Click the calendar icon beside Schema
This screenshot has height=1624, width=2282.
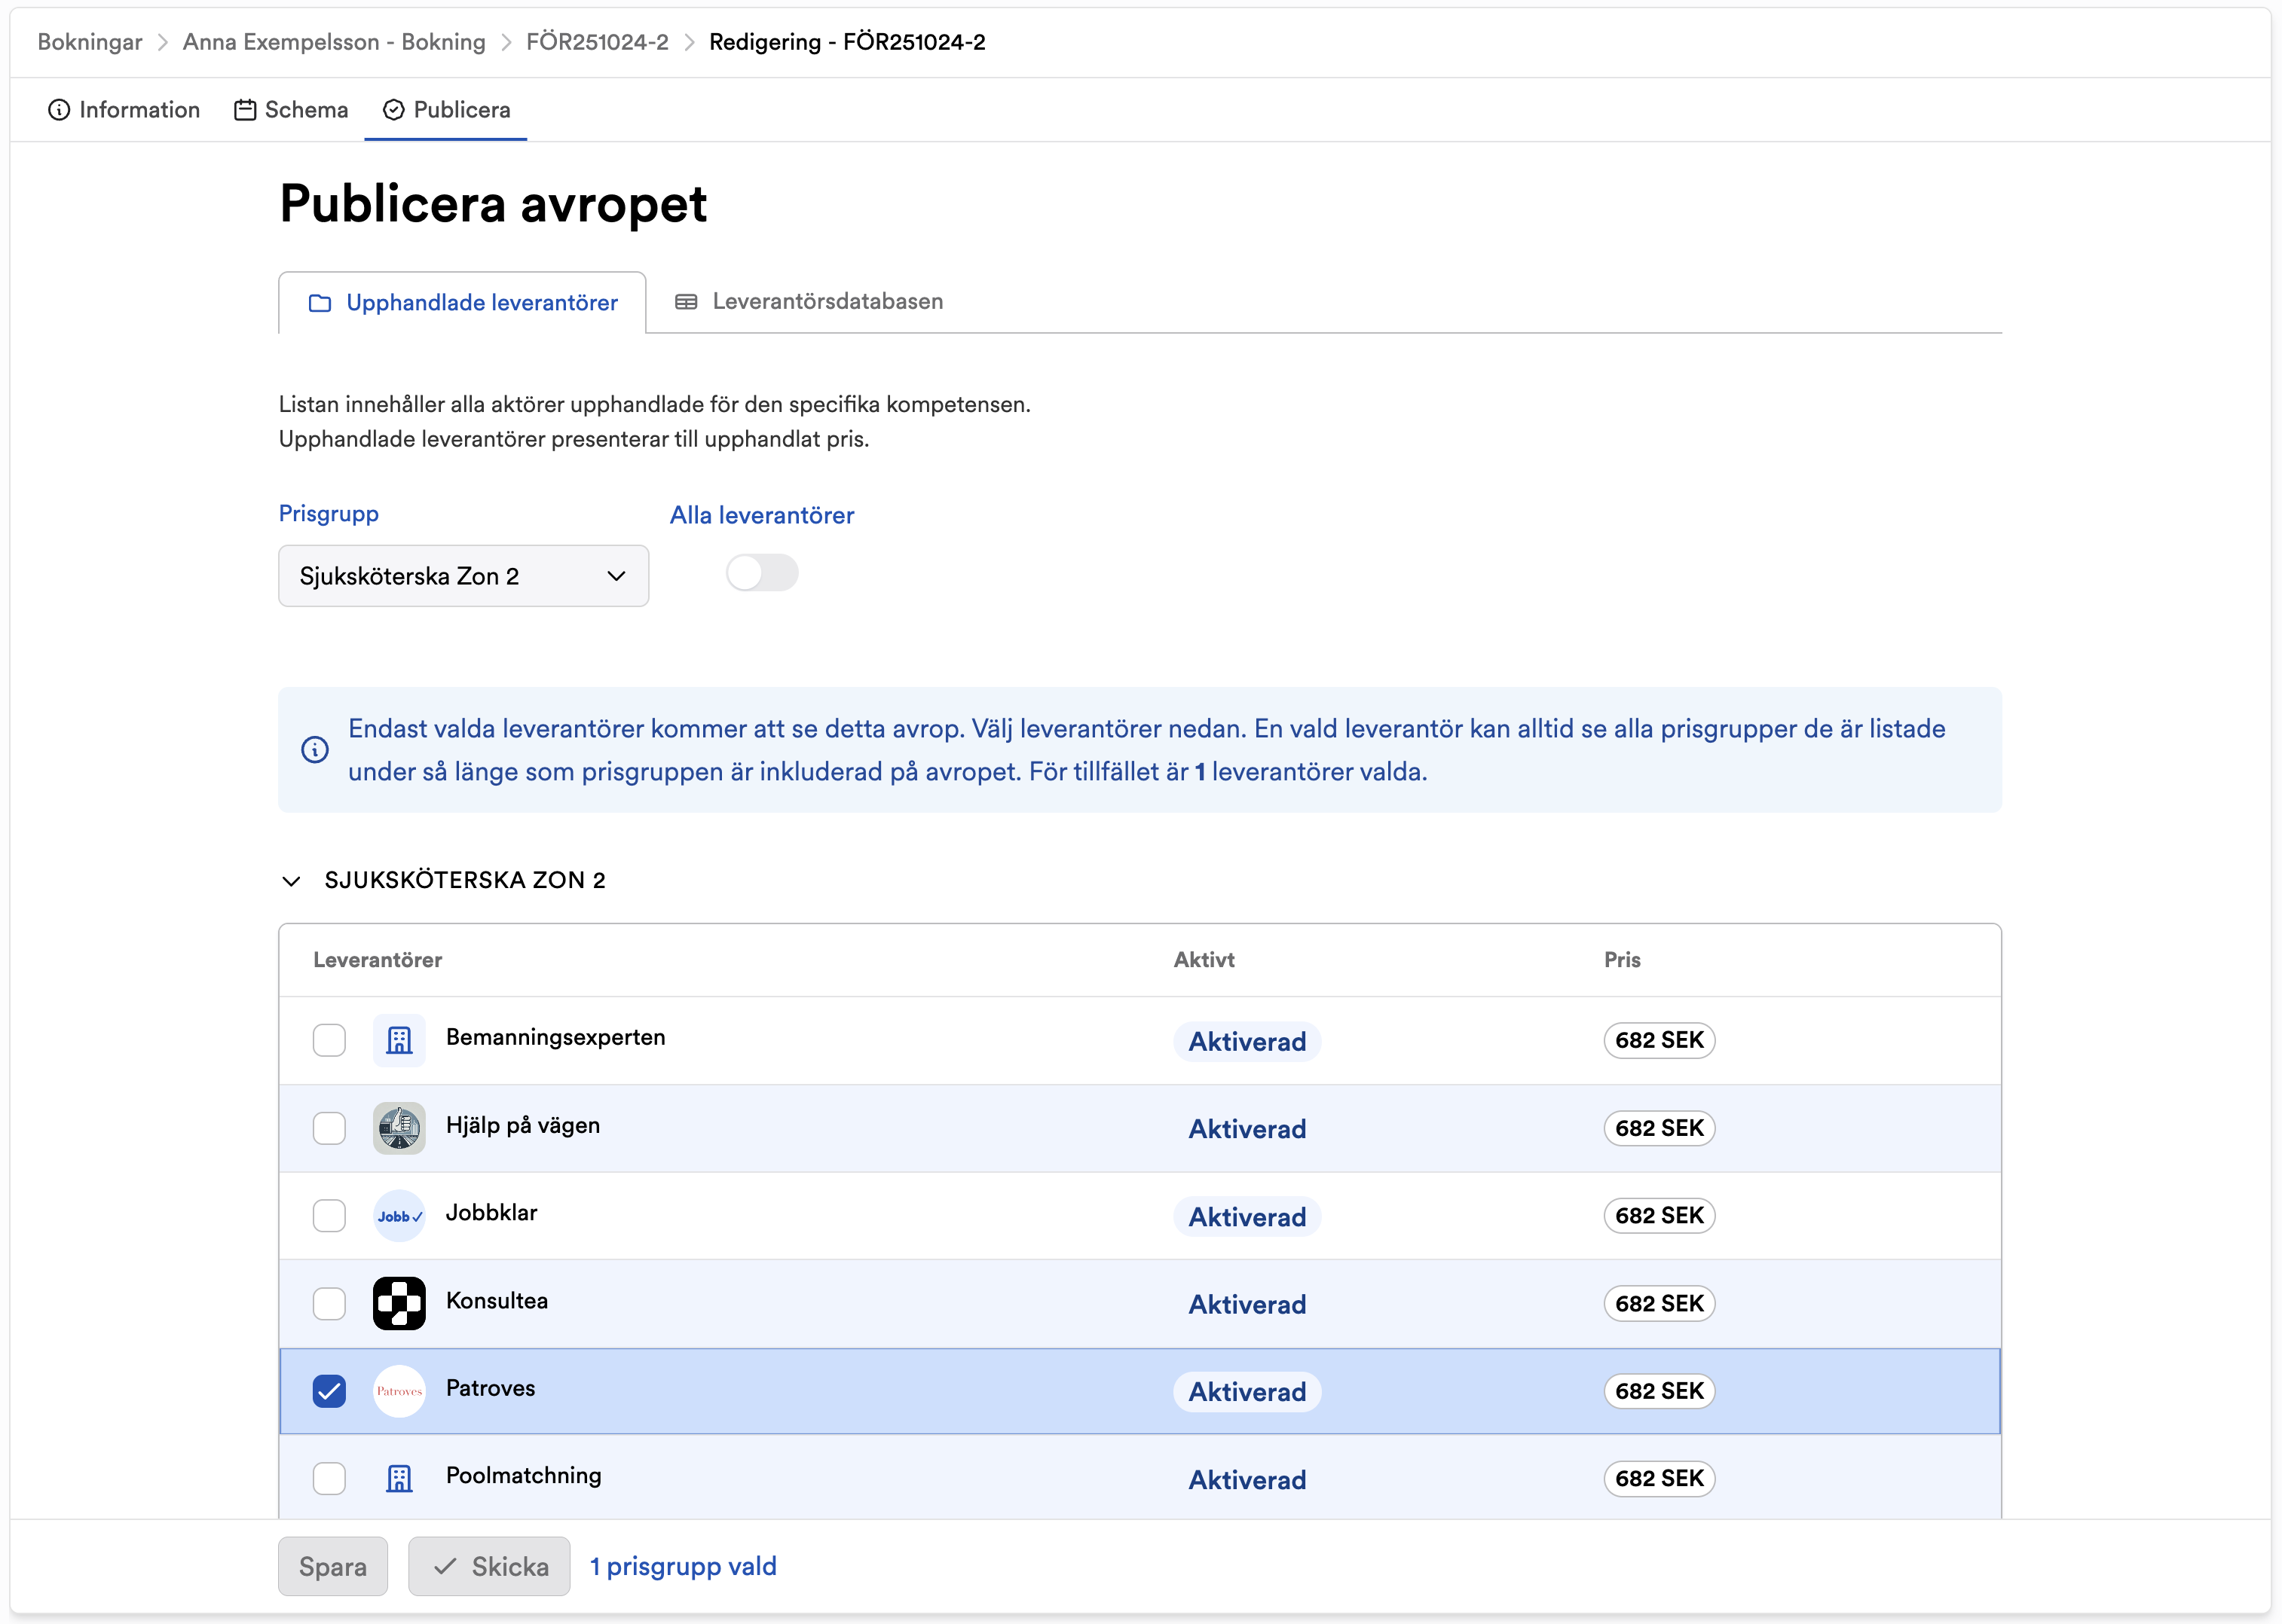coord(245,110)
